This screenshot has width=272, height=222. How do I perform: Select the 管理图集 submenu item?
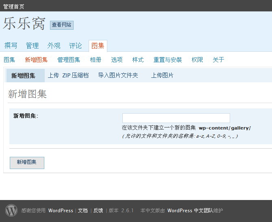coord(69,60)
